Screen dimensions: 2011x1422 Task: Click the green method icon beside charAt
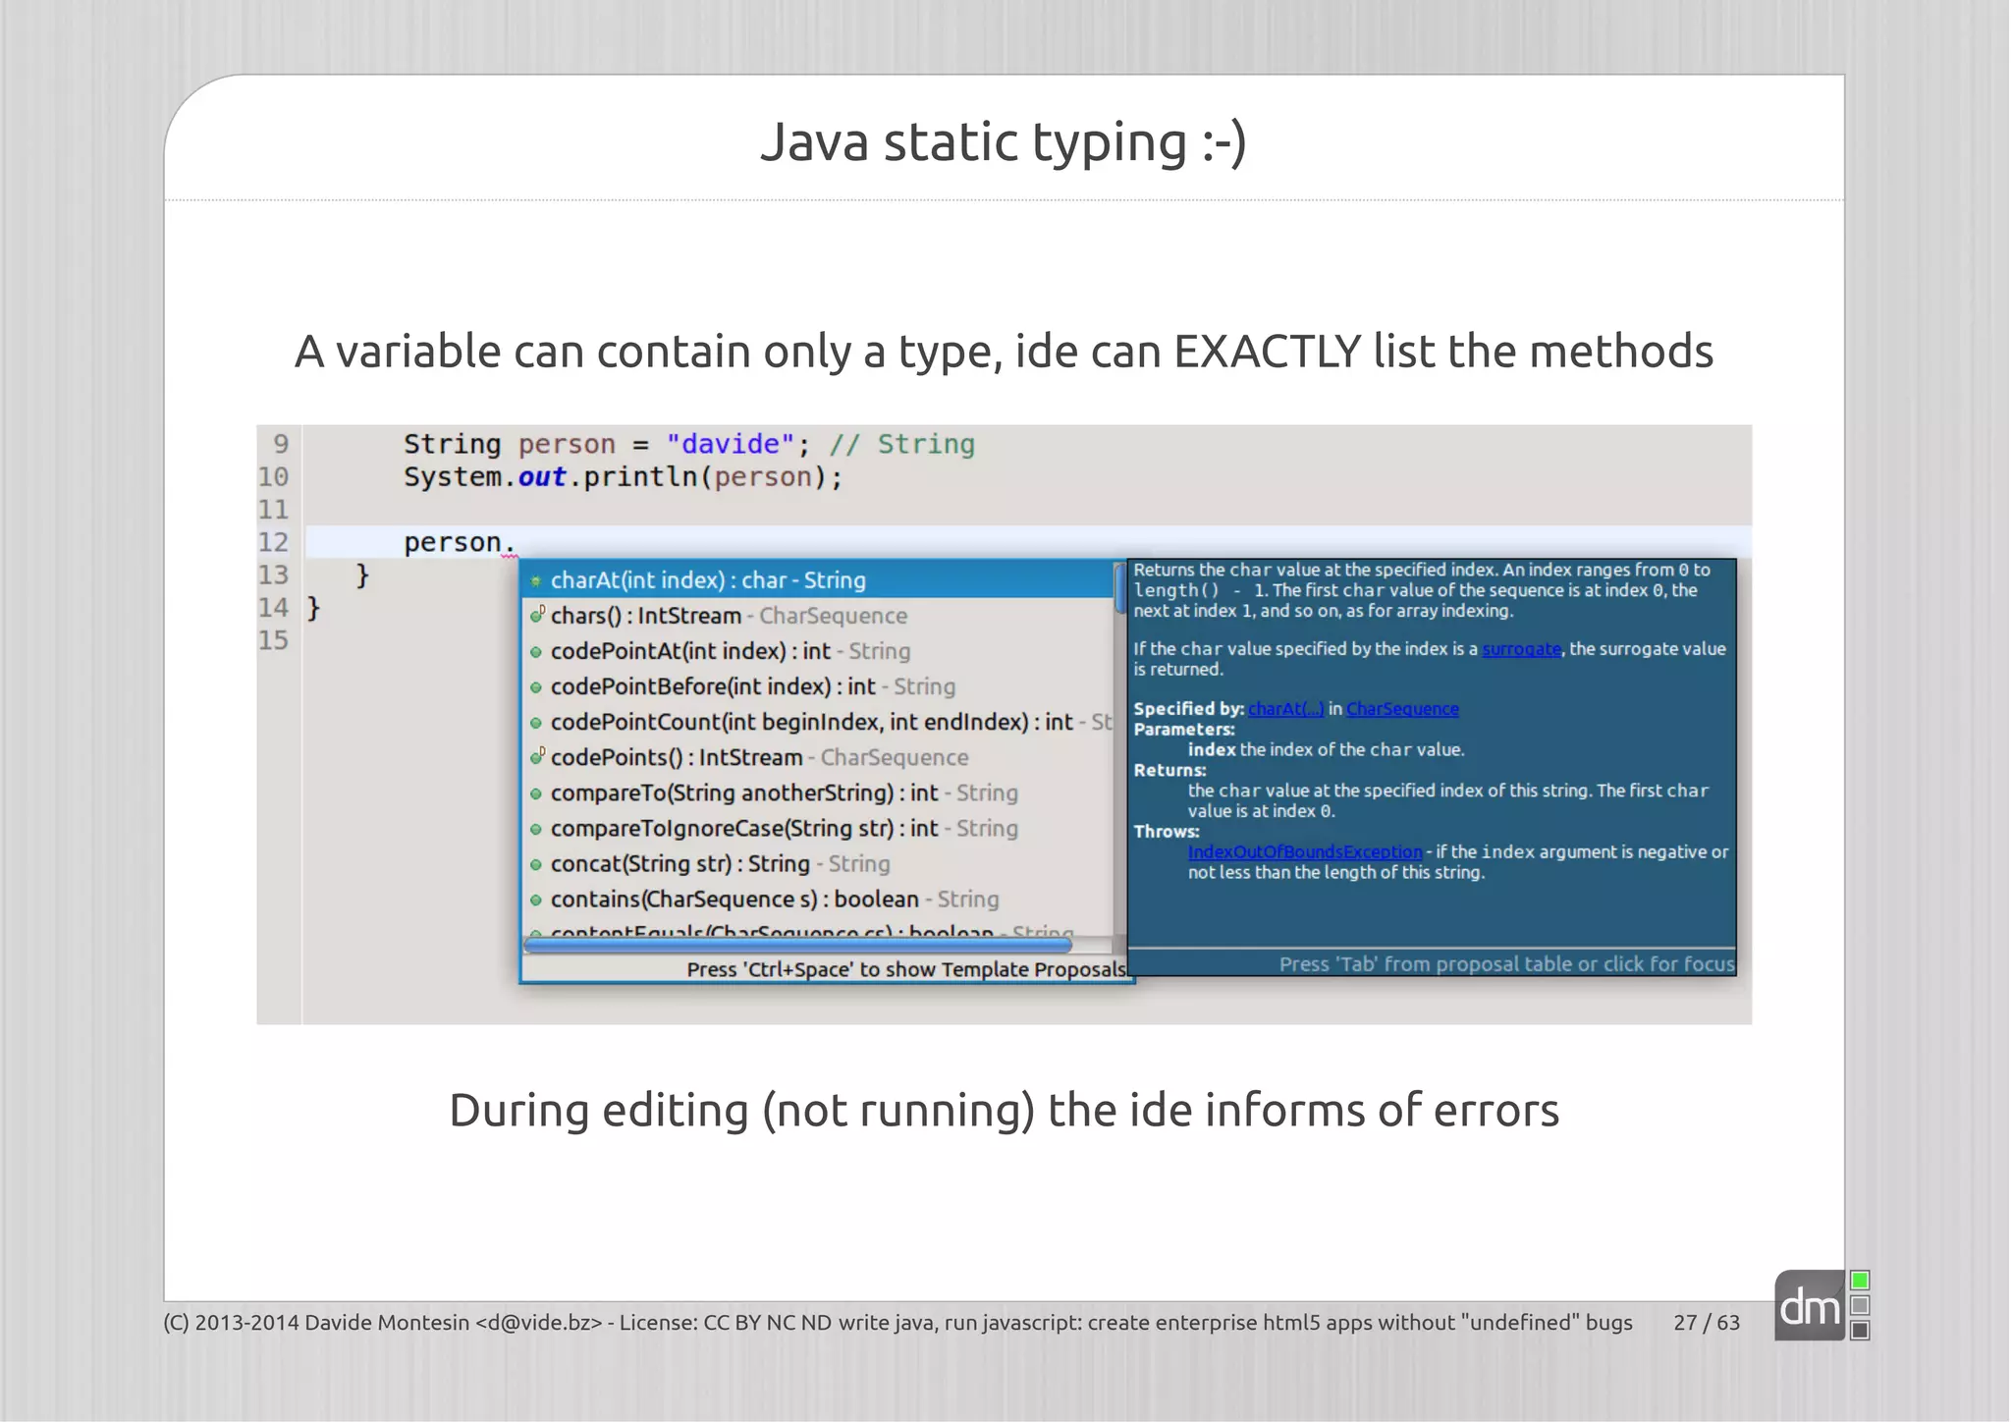(x=536, y=581)
